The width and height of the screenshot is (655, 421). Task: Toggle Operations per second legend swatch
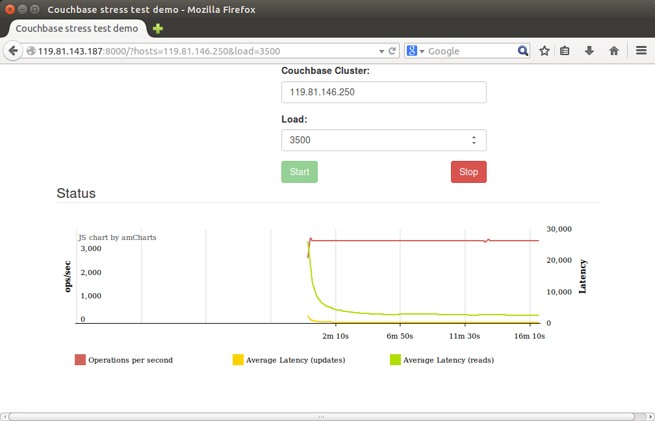click(80, 360)
